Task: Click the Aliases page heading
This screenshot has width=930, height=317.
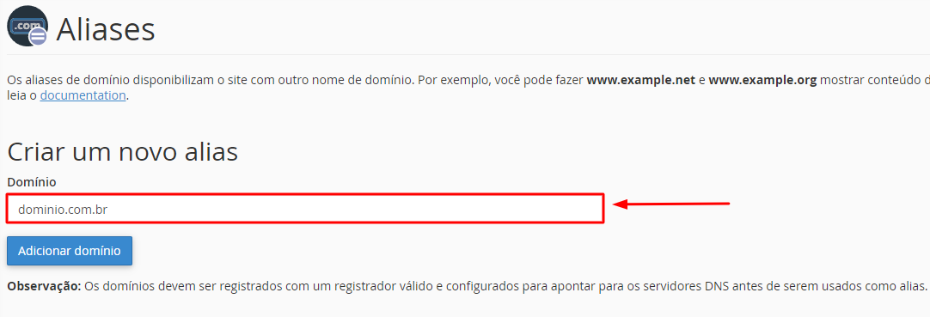Action: pyautogui.click(x=106, y=29)
